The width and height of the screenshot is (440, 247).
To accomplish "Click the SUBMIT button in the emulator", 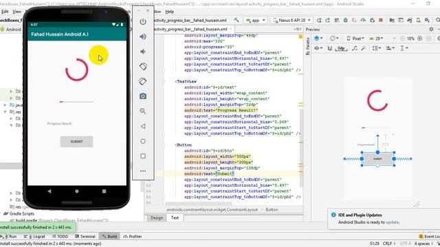I will [x=76, y=142].
